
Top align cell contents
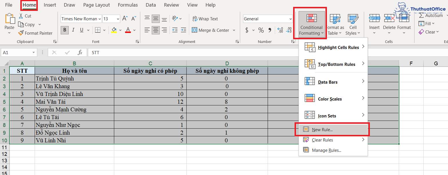pos(147,19)
